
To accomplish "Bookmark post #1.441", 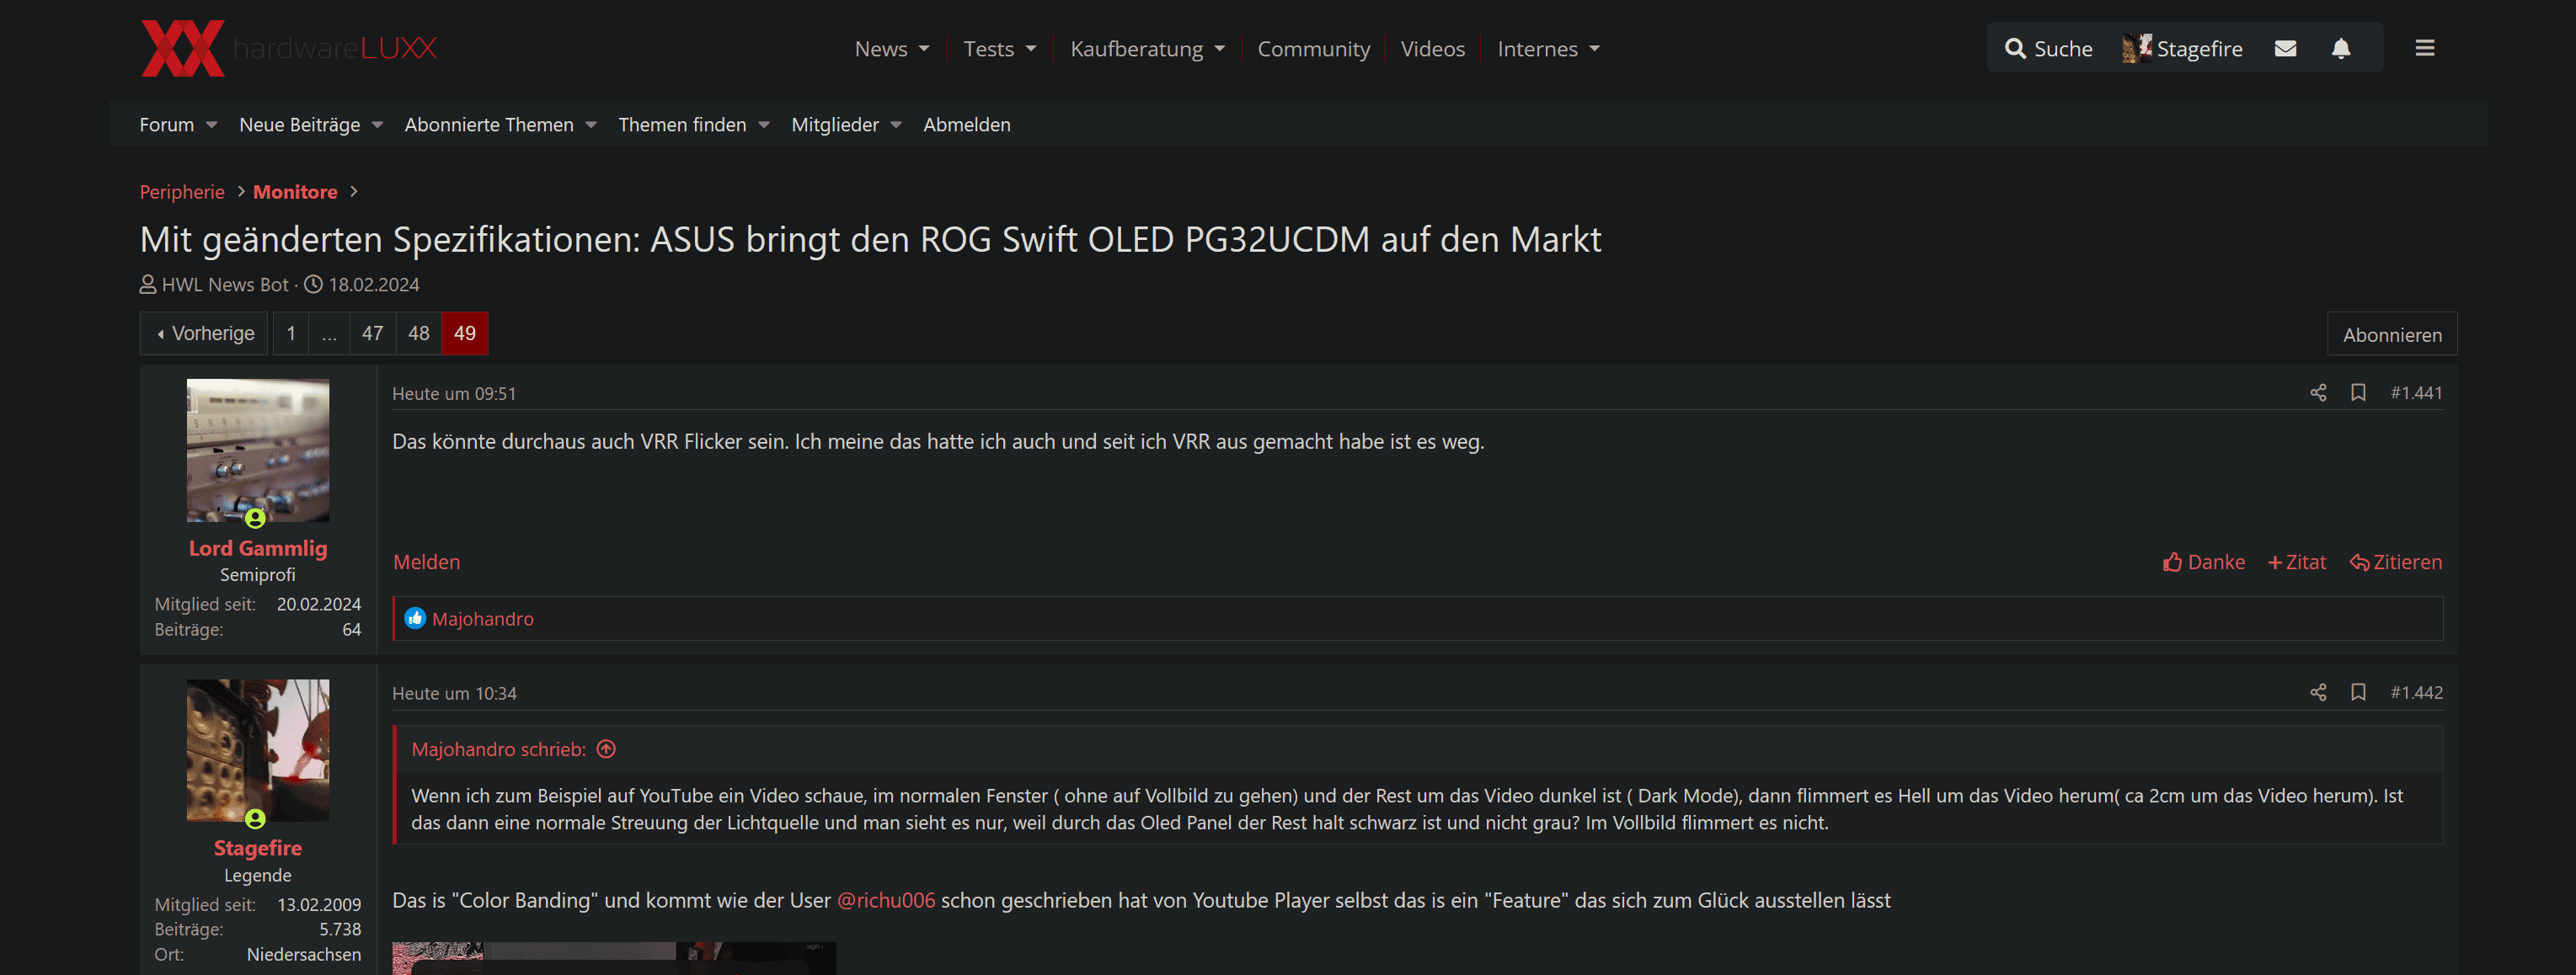I will pos(2358,393).
